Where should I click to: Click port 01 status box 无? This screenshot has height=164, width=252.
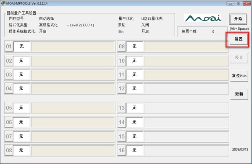pyautogui.click(x=22, y=46)
